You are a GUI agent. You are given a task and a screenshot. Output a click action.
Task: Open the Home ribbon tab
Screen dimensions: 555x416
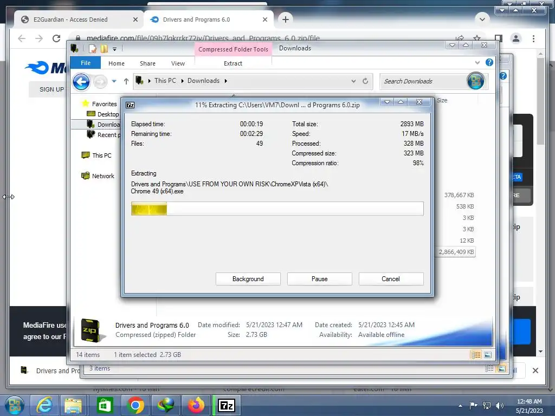point(117,63)
